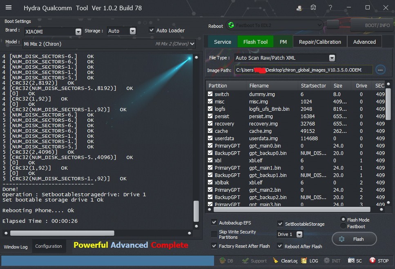
Task: Click the Image Path input field
Action: point(304,70)
